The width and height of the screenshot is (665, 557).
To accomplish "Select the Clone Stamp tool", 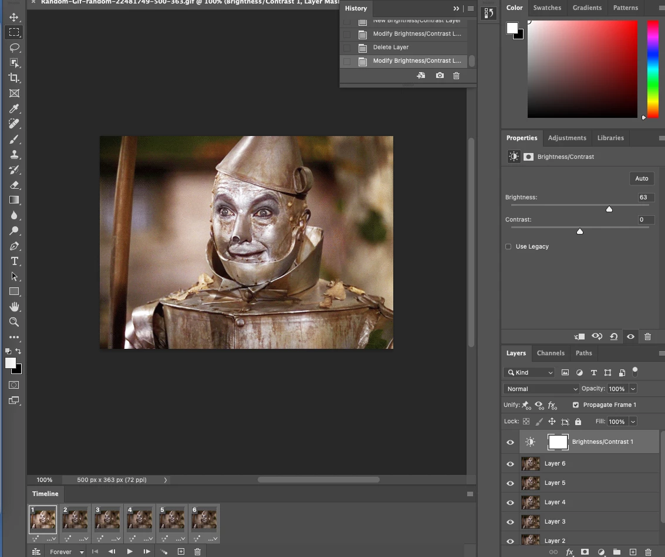I will coord(14,154).
